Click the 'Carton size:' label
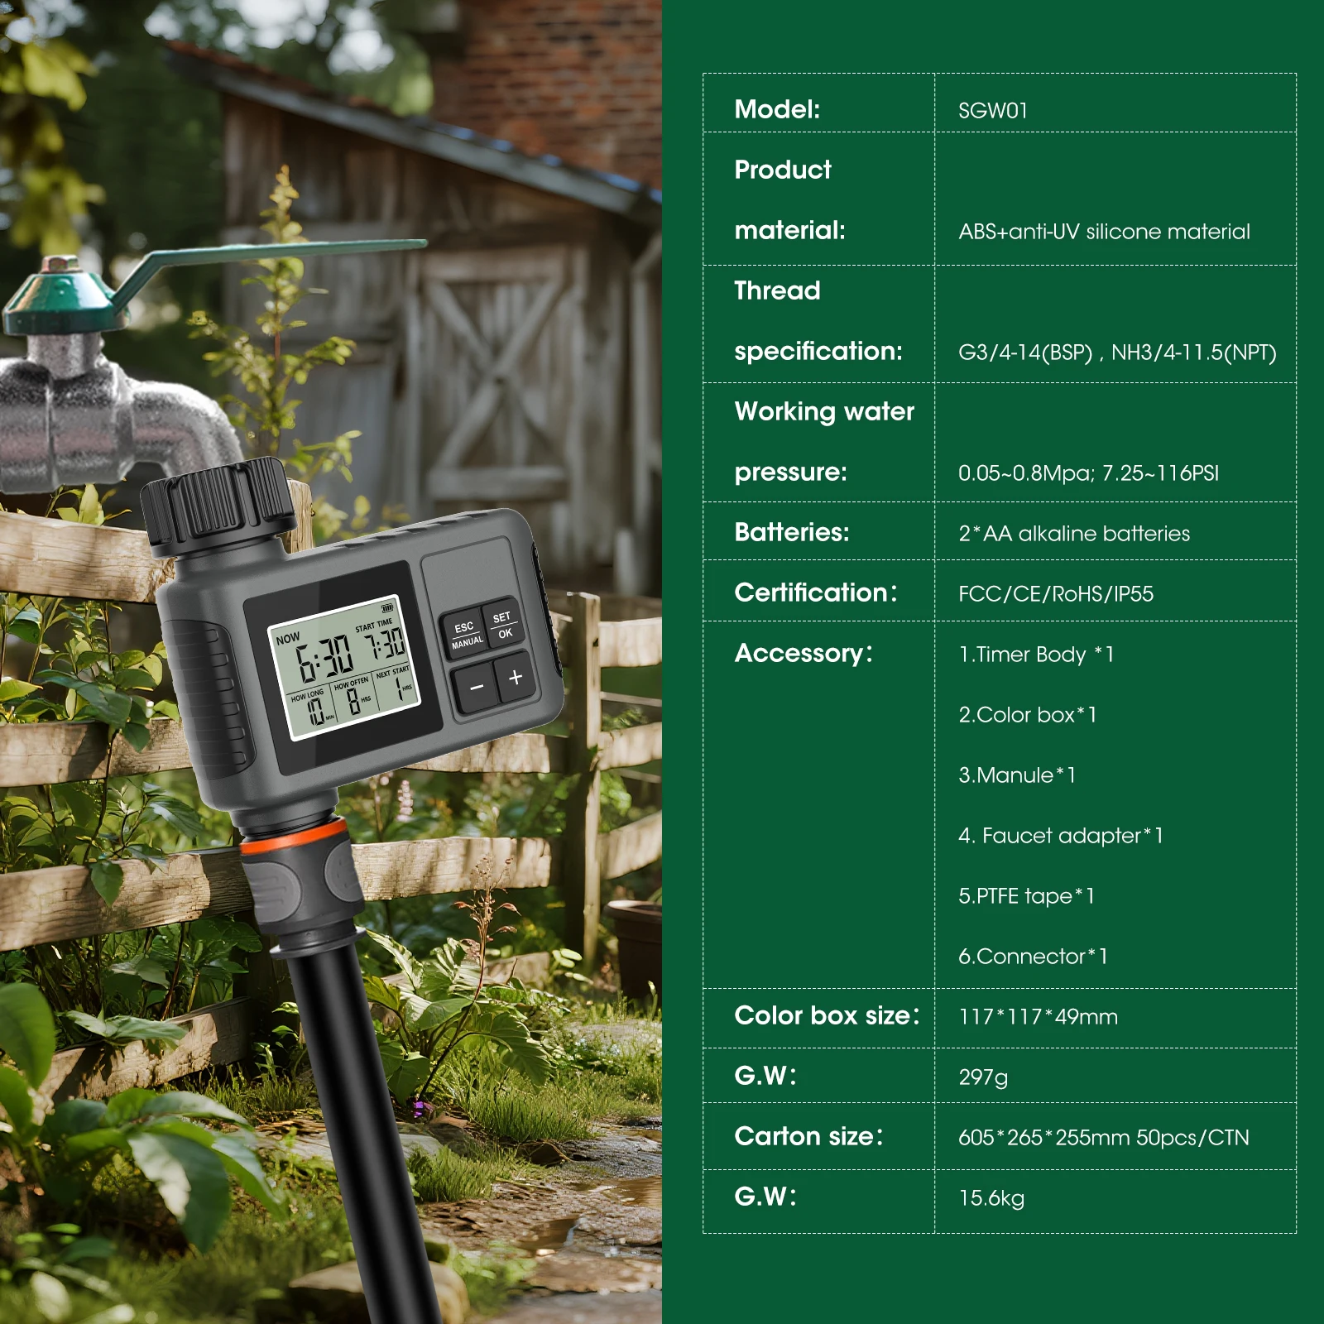1324x1324 pixels. coord(808,1136)
